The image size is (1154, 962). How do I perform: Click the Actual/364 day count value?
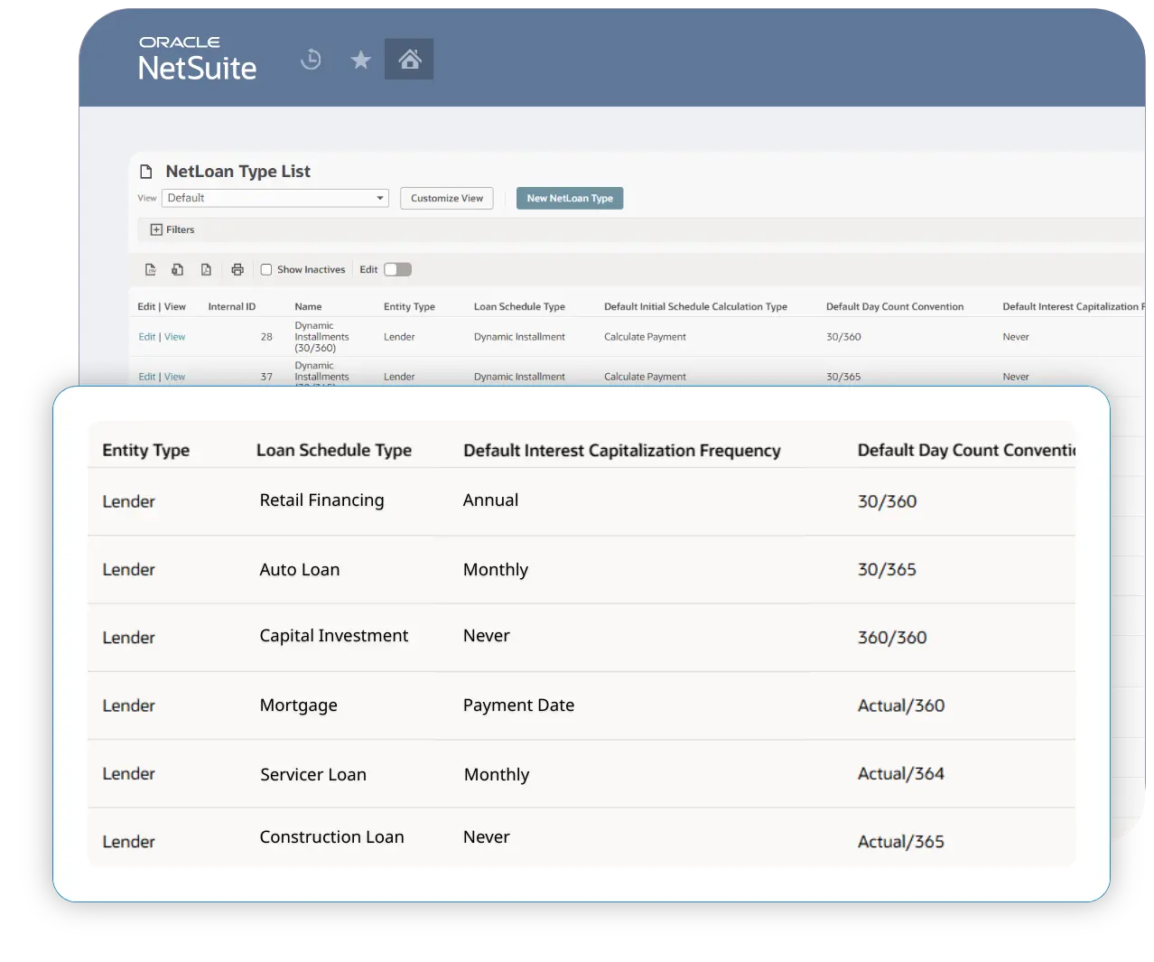(x=901, y=774)
